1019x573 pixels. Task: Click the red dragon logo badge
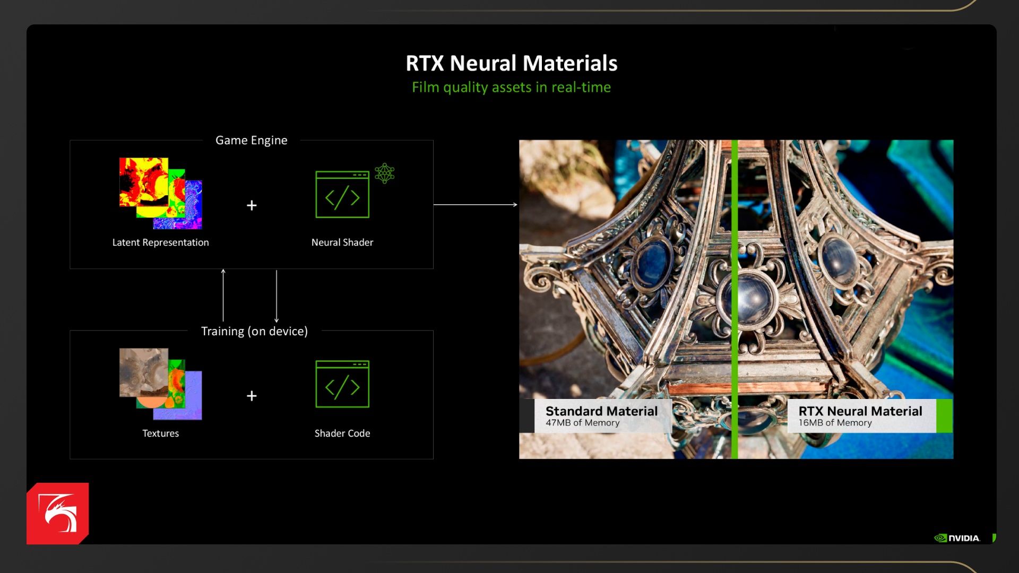pyautogui.click(x=57, y=513)
